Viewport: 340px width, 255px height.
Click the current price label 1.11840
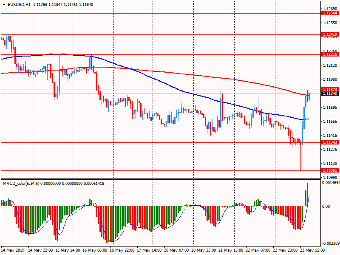(330, 93)
